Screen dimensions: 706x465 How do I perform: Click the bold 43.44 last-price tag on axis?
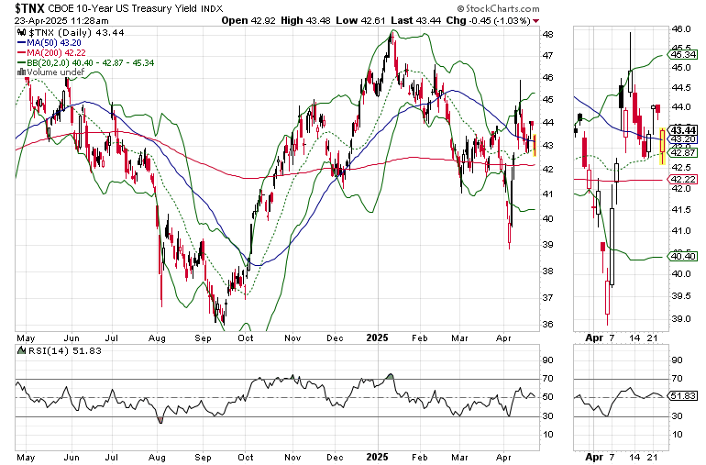[683, 130]
